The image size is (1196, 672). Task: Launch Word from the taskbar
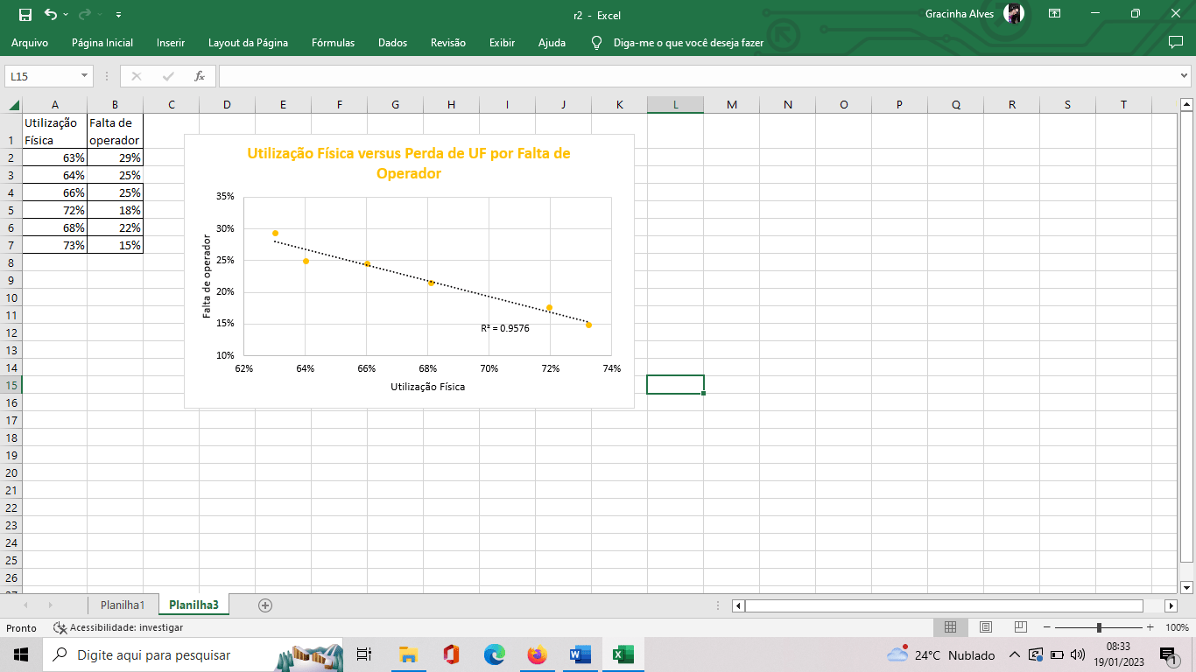pos(580,654)
